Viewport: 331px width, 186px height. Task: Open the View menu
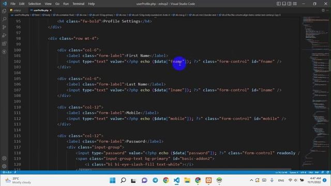48,4
